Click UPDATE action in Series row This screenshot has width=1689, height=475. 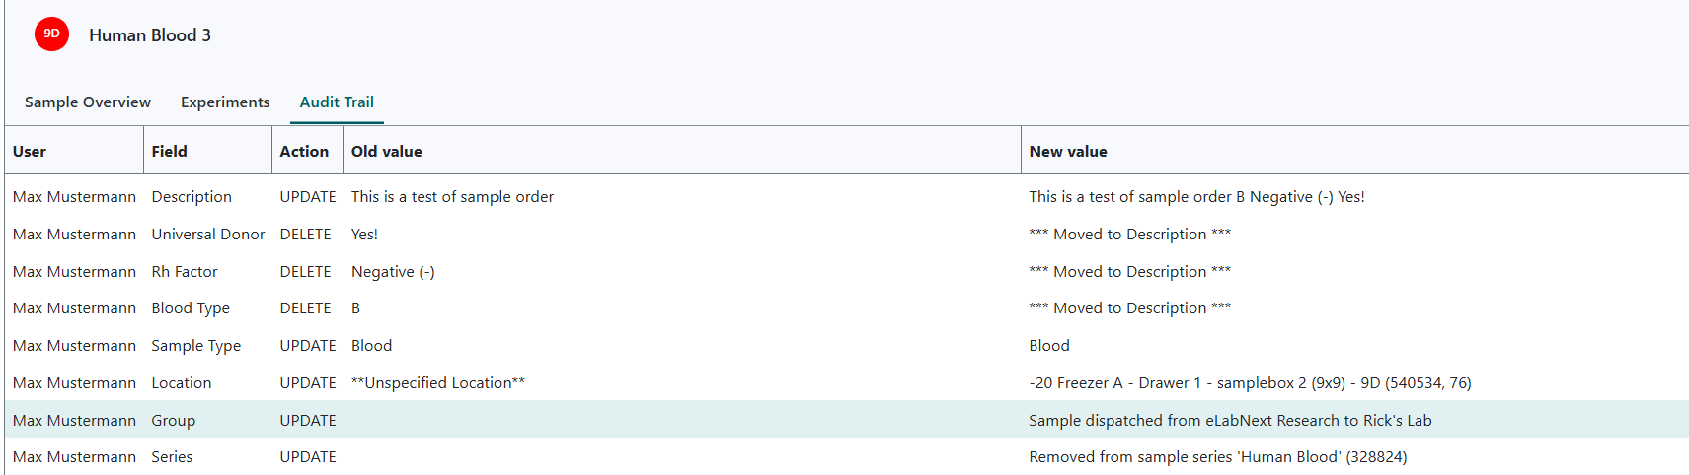point(308,457)
